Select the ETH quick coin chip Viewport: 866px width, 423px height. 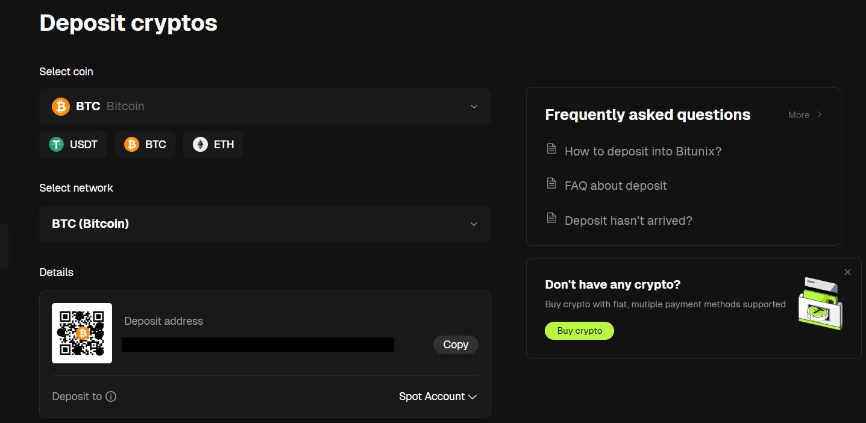213,145
